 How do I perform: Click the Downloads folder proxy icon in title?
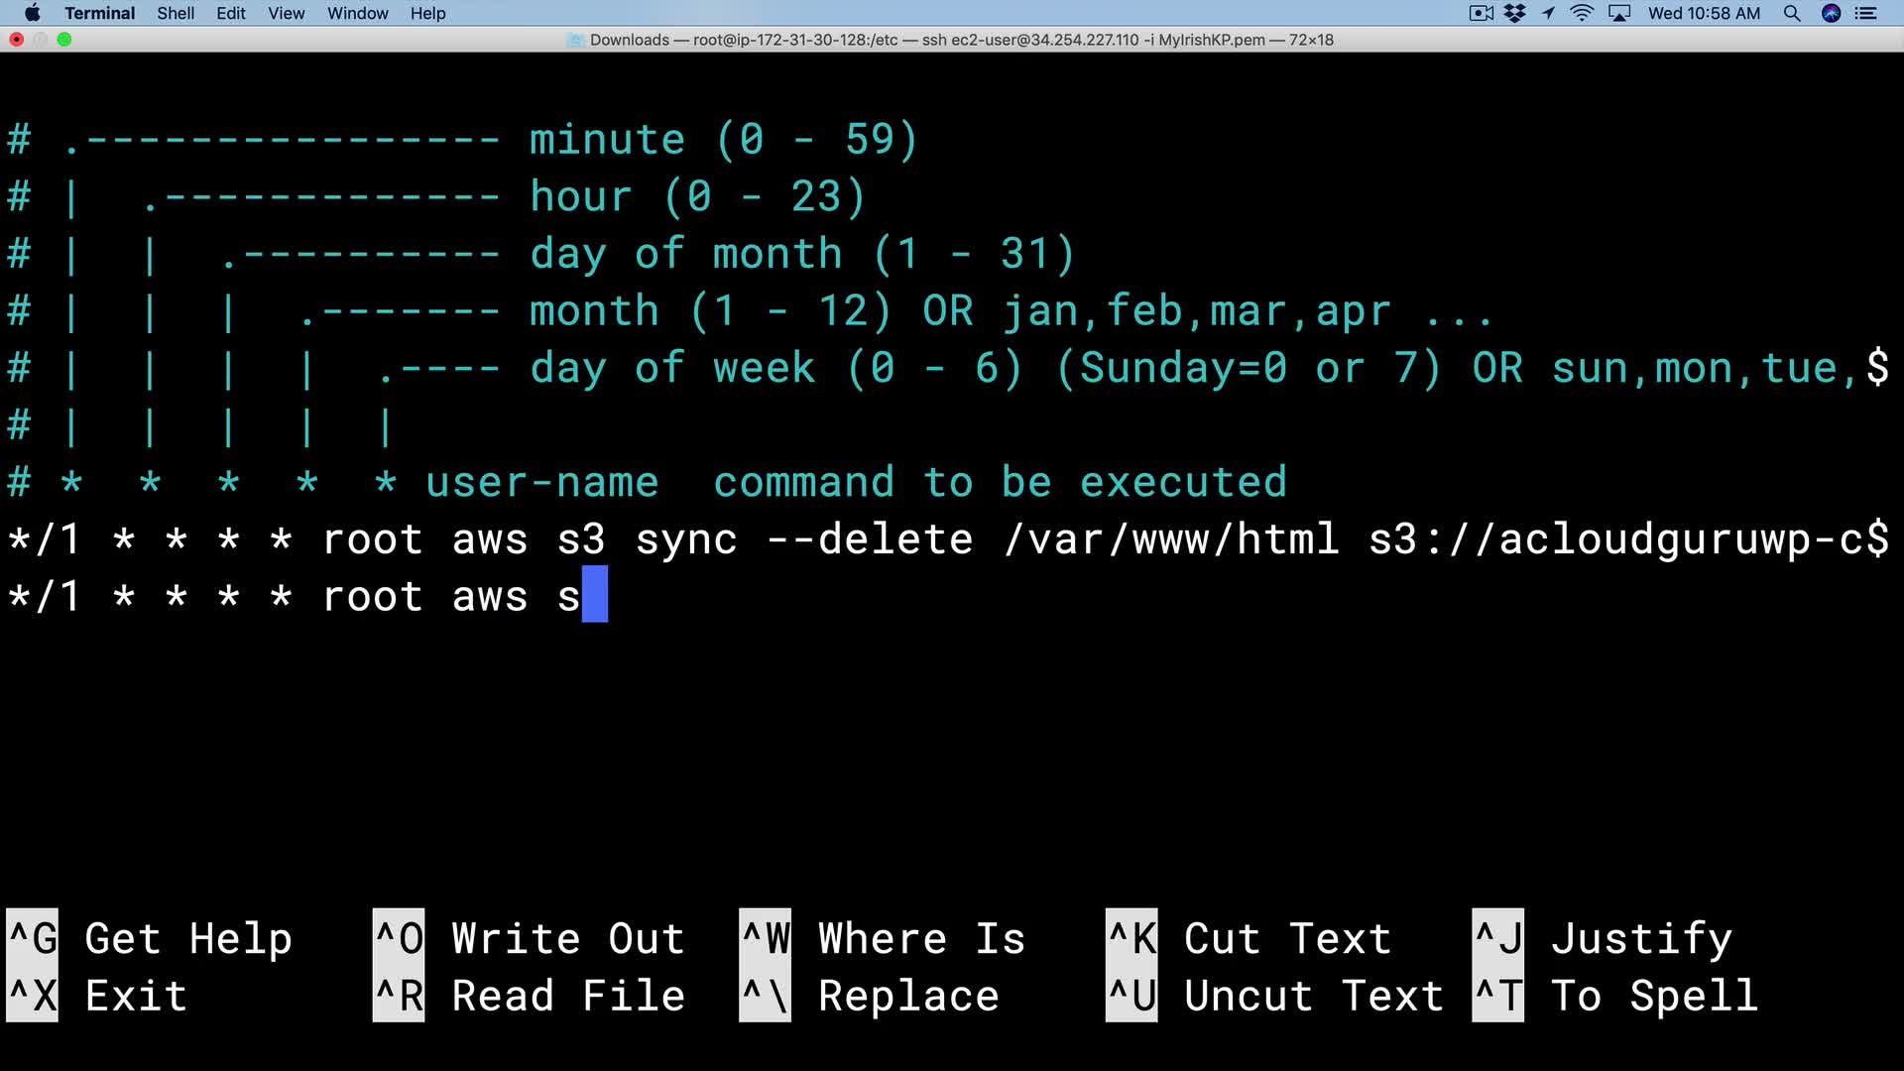click(x=576, y=40)
